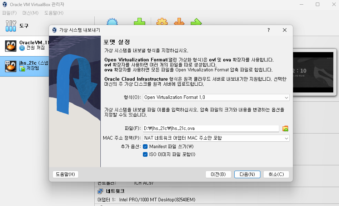Click the 도구 label in sidebar

(24, 26)
